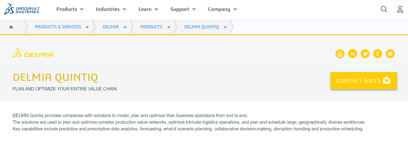Expand the DELMIA Quintiq breadcrumb dropdown arrow
The width and height of the screenshot is (408, 144).
coord(225,27)
